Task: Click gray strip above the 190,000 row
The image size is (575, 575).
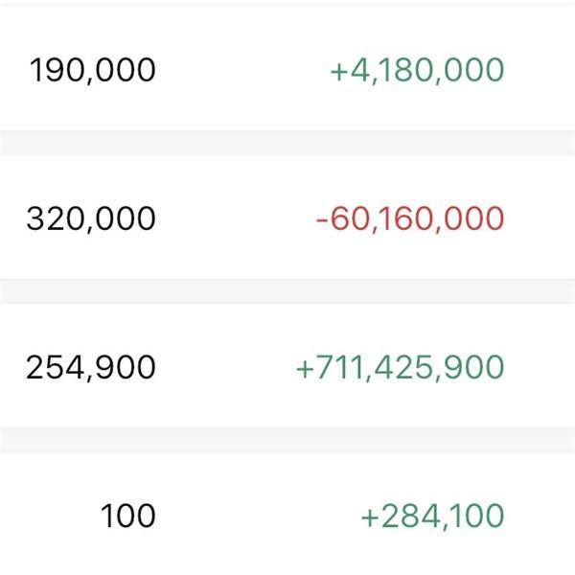Action: tap(287, 3)
